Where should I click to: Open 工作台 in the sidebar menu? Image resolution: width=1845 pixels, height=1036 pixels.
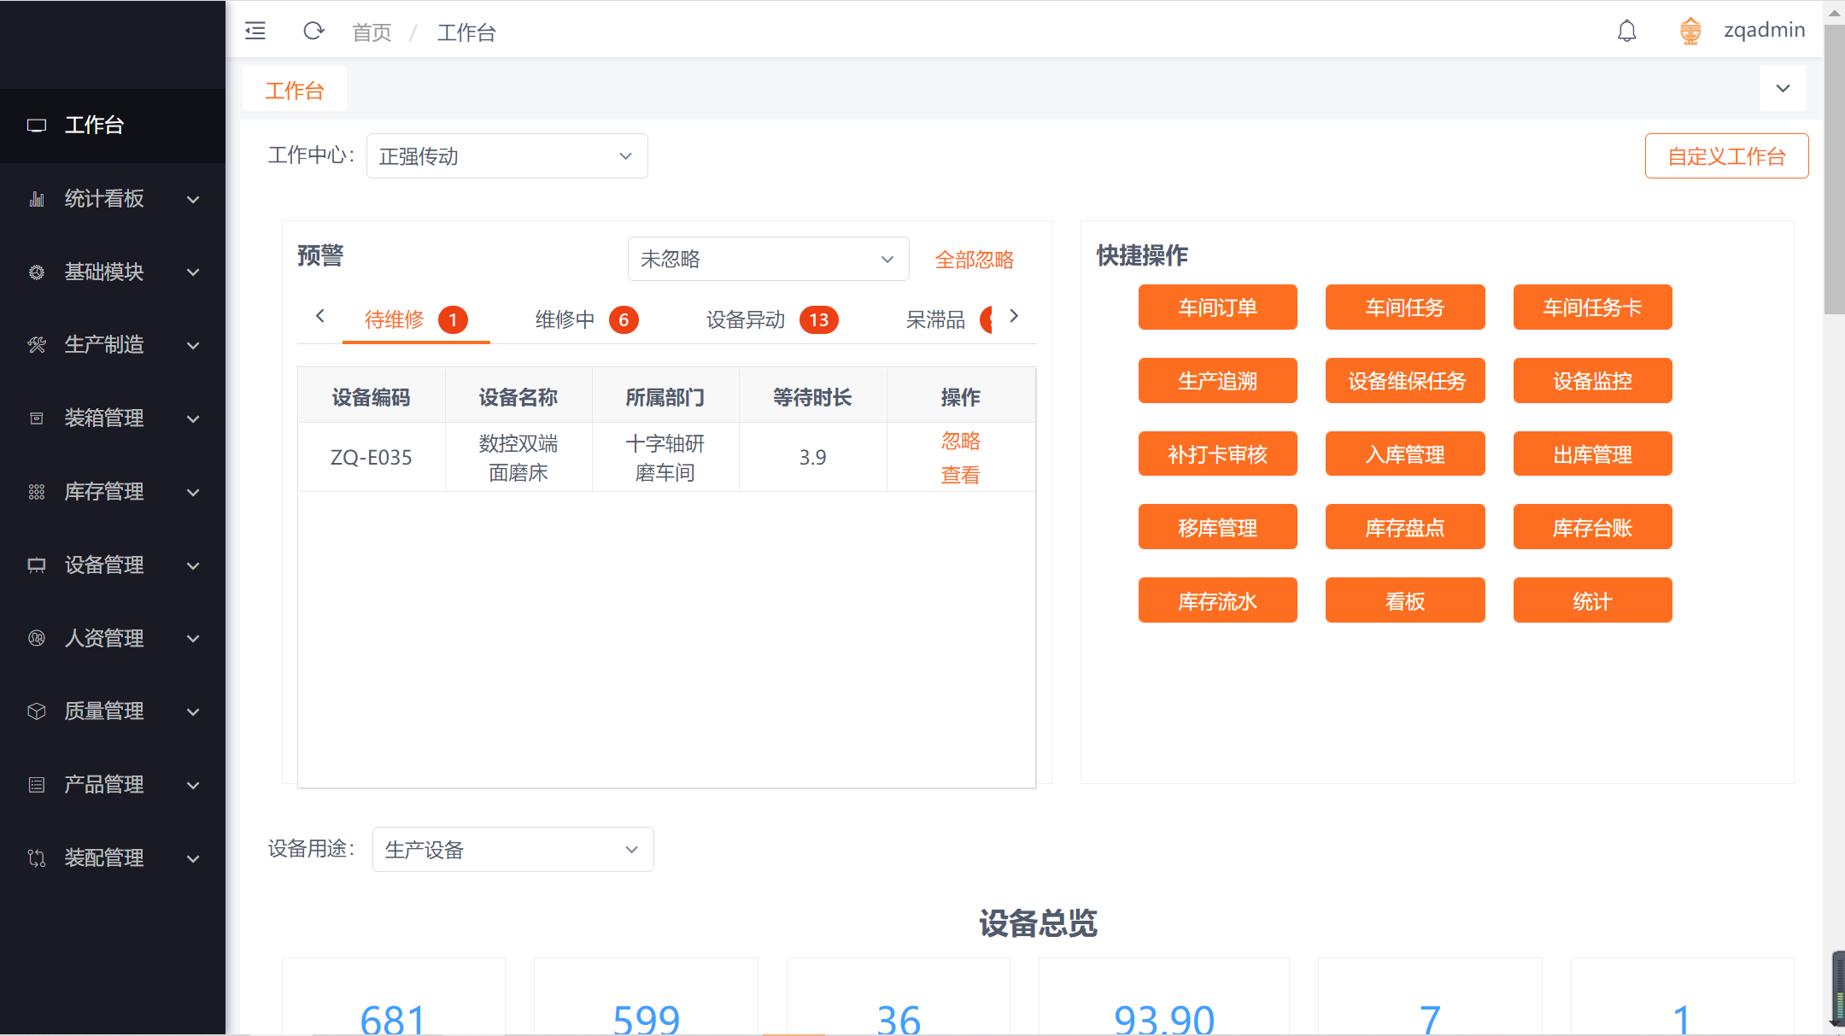click(x=113, y=126)
